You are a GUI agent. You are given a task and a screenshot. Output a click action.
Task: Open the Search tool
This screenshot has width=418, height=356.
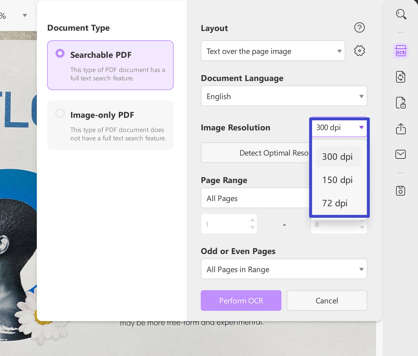tap(401, 14)
